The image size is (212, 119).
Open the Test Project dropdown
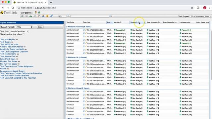click(x=200, y=16)
